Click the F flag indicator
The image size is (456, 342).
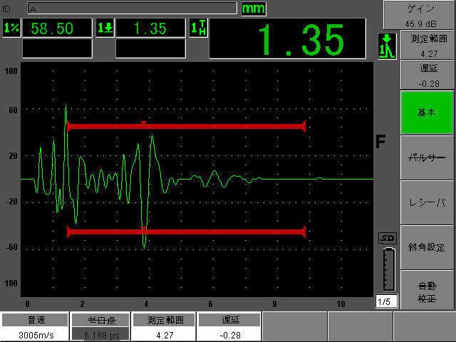pyautogui.click(x=380, y=142)
